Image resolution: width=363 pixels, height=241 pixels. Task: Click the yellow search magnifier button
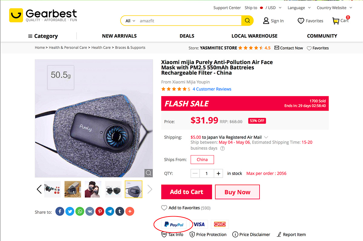pos(247,21)
